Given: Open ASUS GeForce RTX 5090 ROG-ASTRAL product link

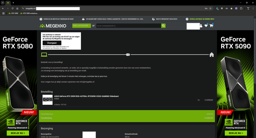Looking at the screenshot, I should click(86, 96).
